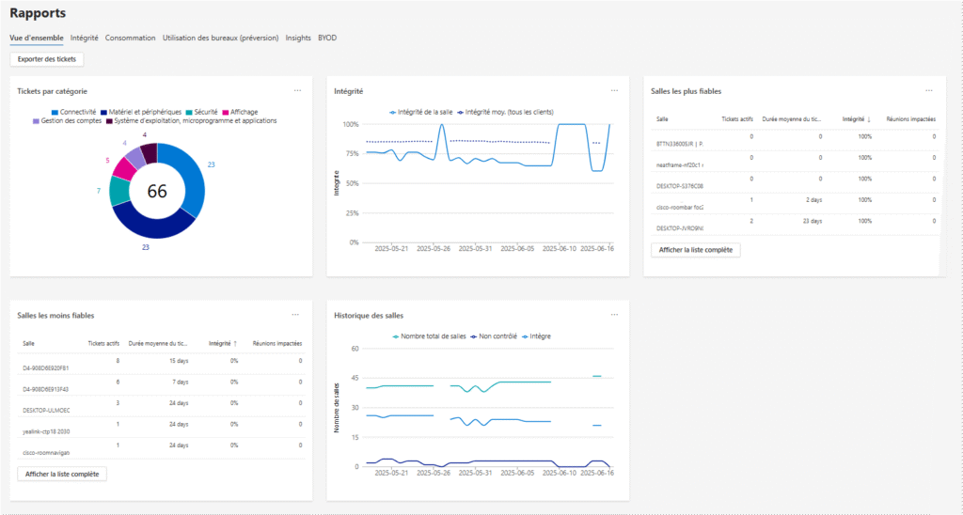The height and width of the screenshot is (515, 963).
Task: Click the Rapports page heading
Action: (38, 13)
